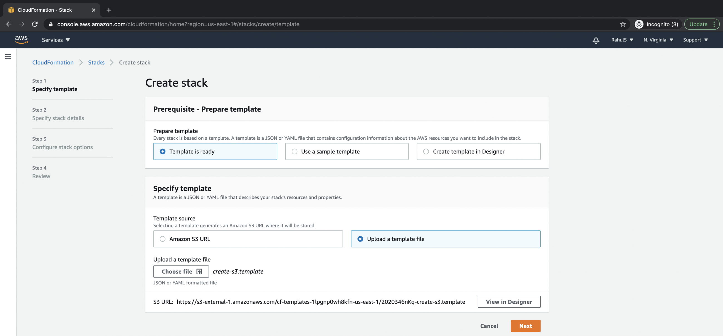
Task: Click the browser forward arrow
Action: pyautogui.click(x=22, y=24)
